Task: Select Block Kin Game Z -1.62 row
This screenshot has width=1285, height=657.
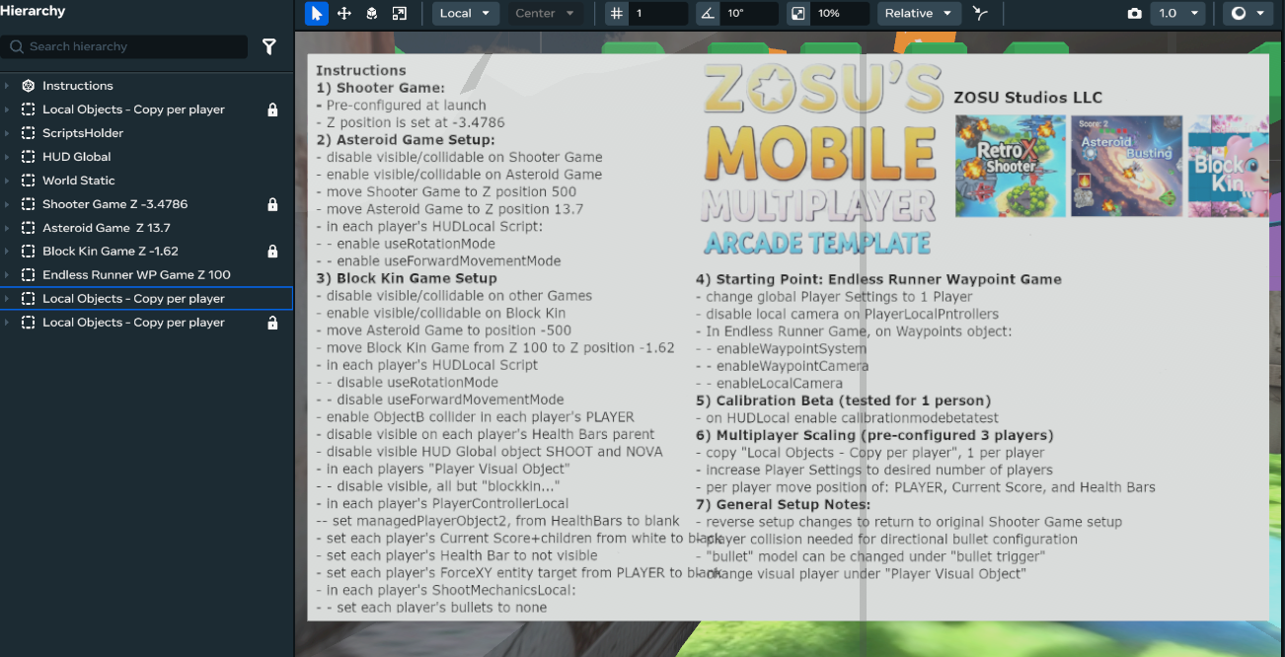Action: (146, 252)
